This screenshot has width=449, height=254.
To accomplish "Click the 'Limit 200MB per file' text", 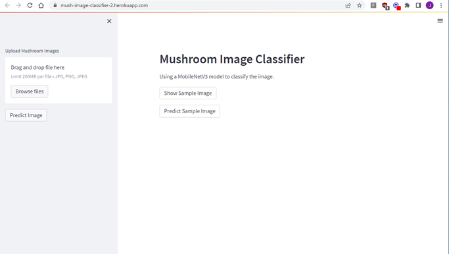I will [49, 76].
